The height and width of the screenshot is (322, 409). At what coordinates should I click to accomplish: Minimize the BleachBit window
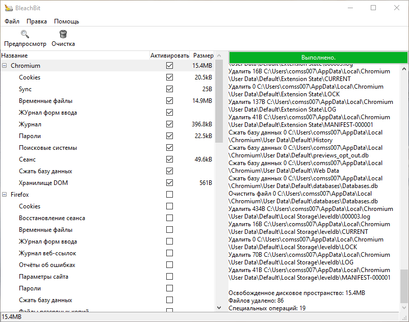tap(350, 8)
